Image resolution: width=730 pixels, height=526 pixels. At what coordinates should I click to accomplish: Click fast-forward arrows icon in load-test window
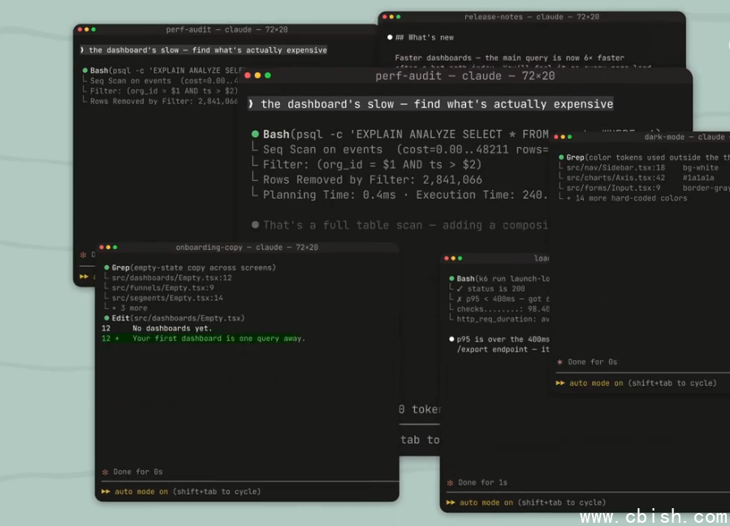pos(451,502)
